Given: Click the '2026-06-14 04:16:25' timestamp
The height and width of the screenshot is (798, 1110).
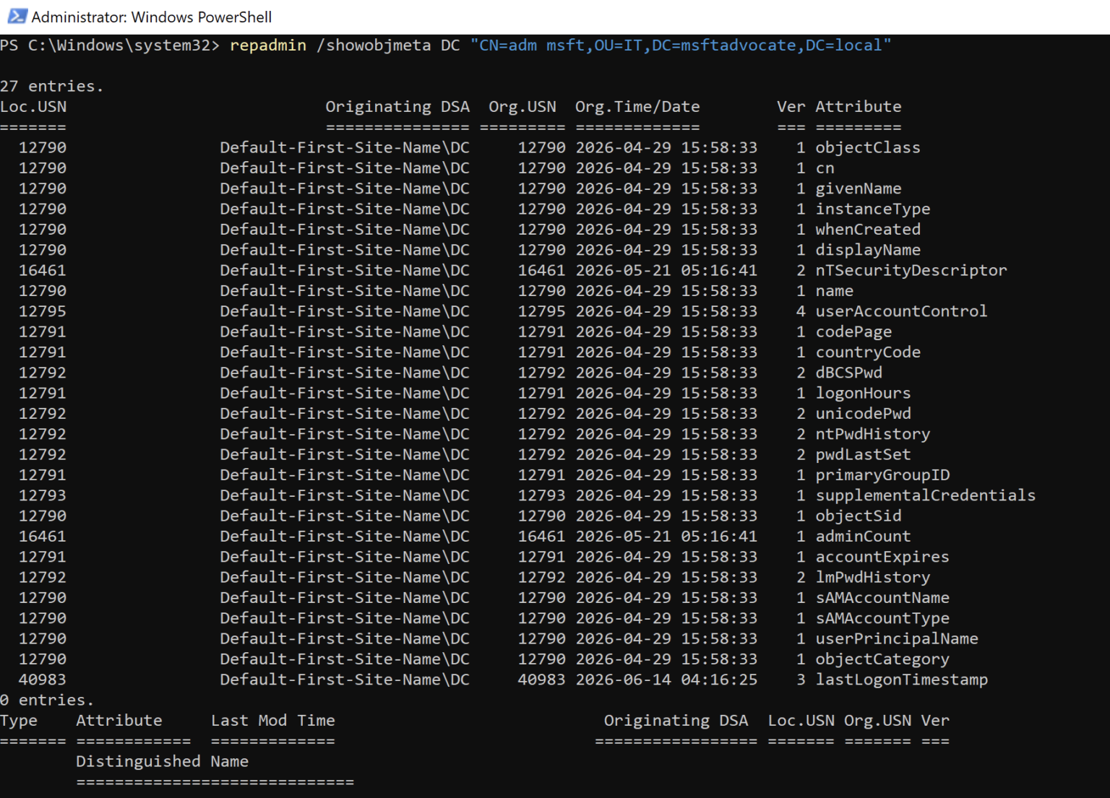Looking at the screenshot, I should click(666, 680).
